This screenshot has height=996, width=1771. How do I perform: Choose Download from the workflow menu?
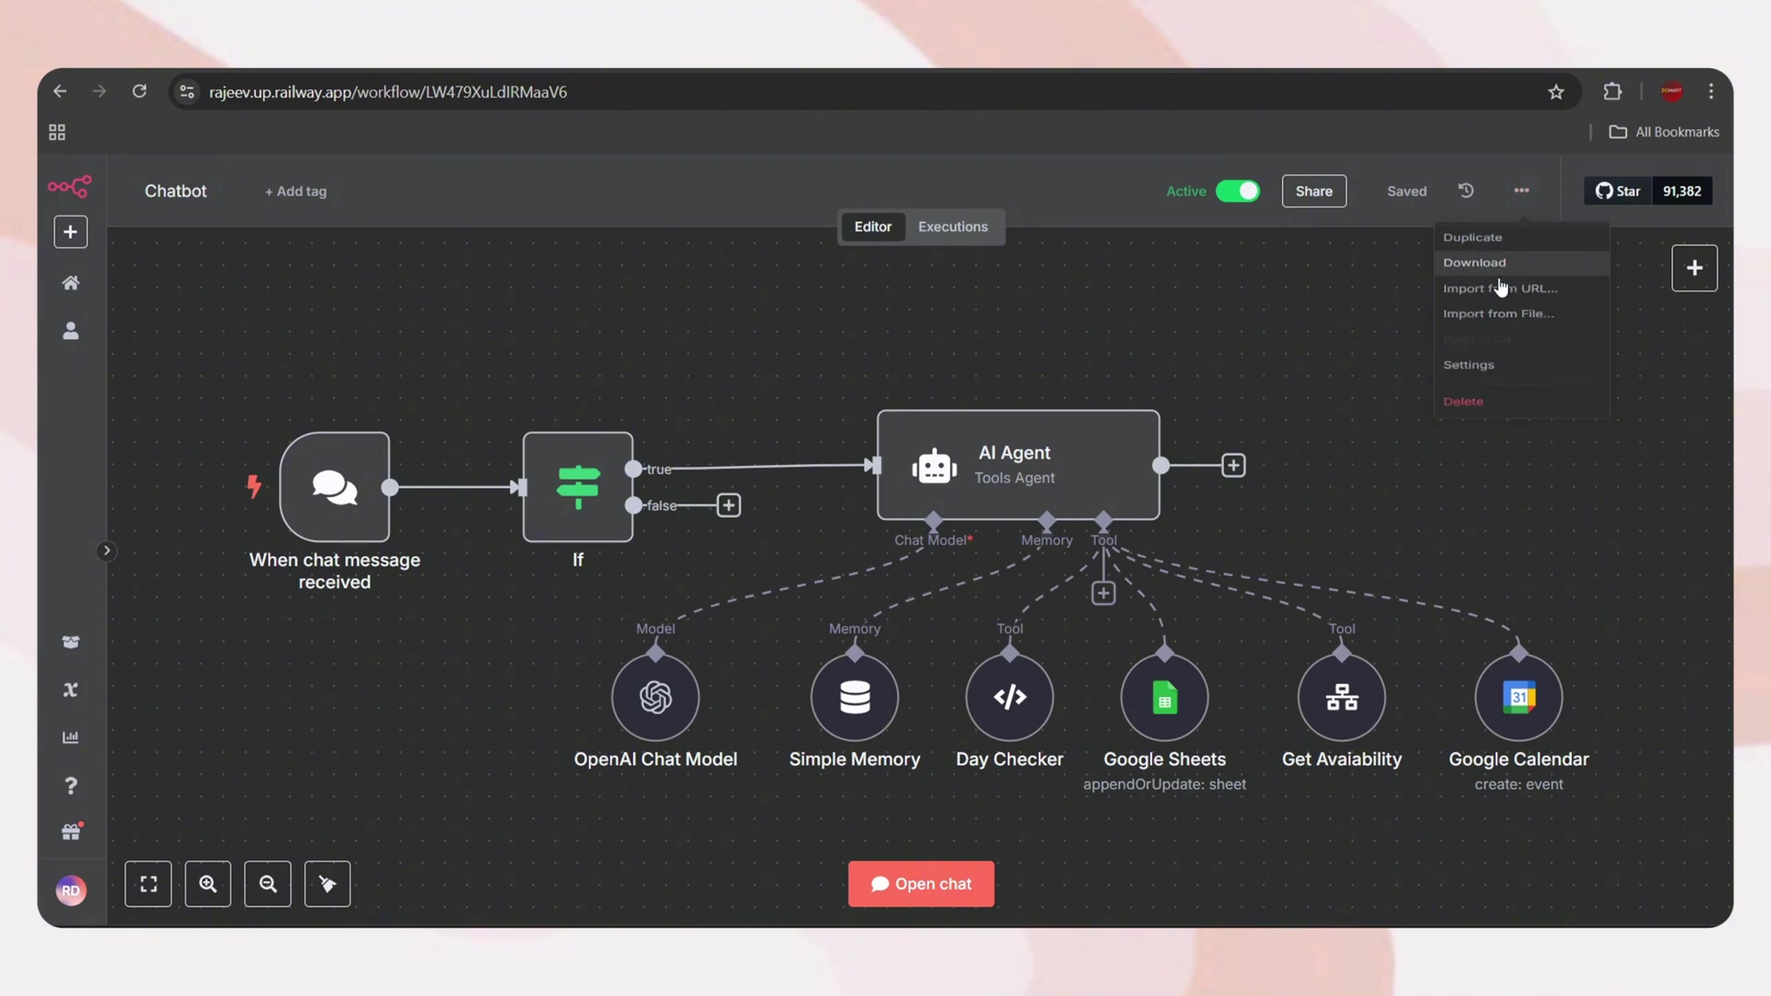[x=1474, y=263]
